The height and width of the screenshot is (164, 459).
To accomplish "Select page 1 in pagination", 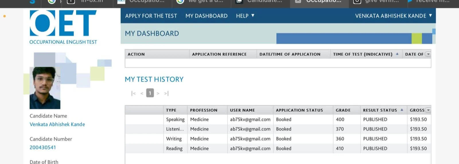I will pyautogui.click(x=150, y=93).
